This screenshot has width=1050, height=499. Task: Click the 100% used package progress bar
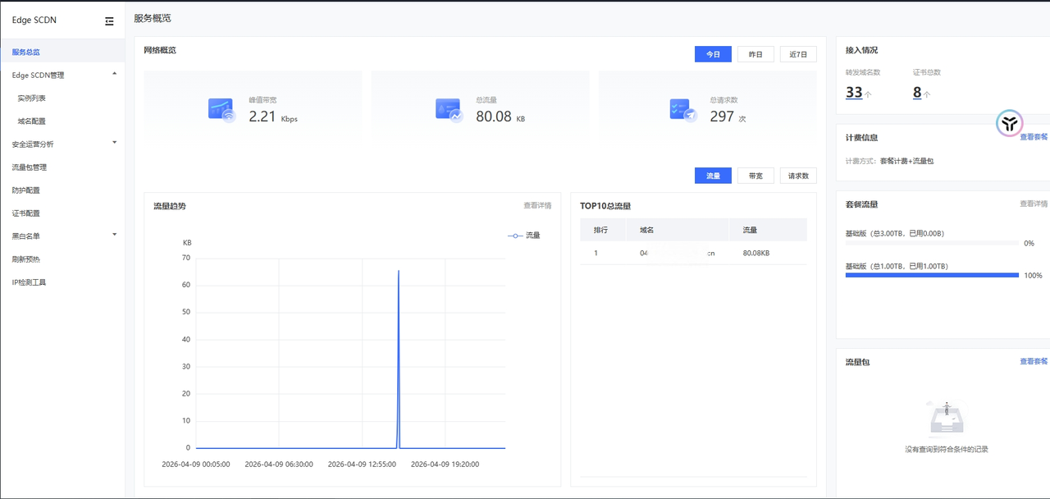(x=932, y=276)
